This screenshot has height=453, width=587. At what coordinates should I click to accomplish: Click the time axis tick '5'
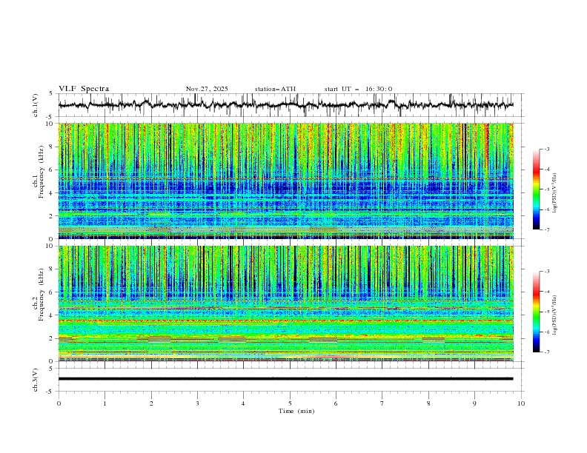[x=290, y=403]
